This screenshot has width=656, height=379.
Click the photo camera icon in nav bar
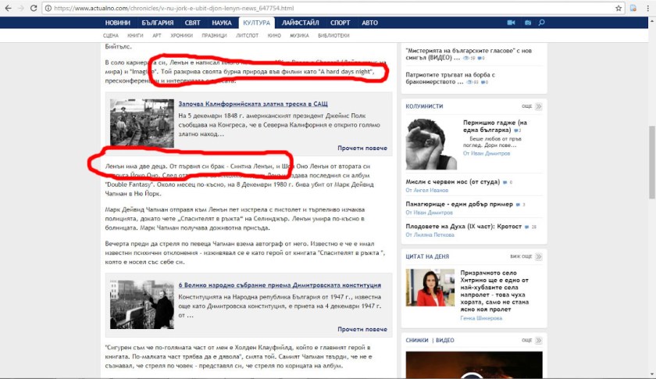pos(529,23)
